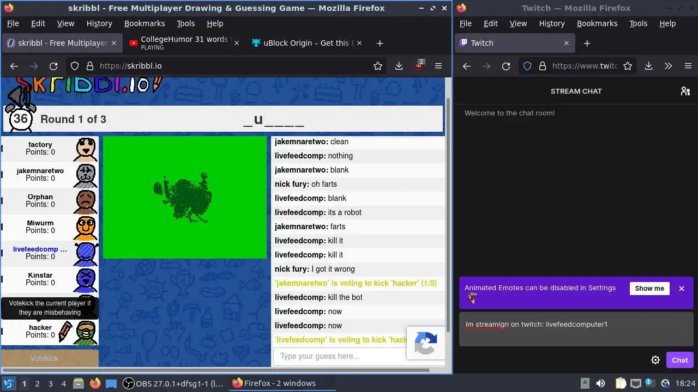Click Show me on emotes notice

(649, 289)
